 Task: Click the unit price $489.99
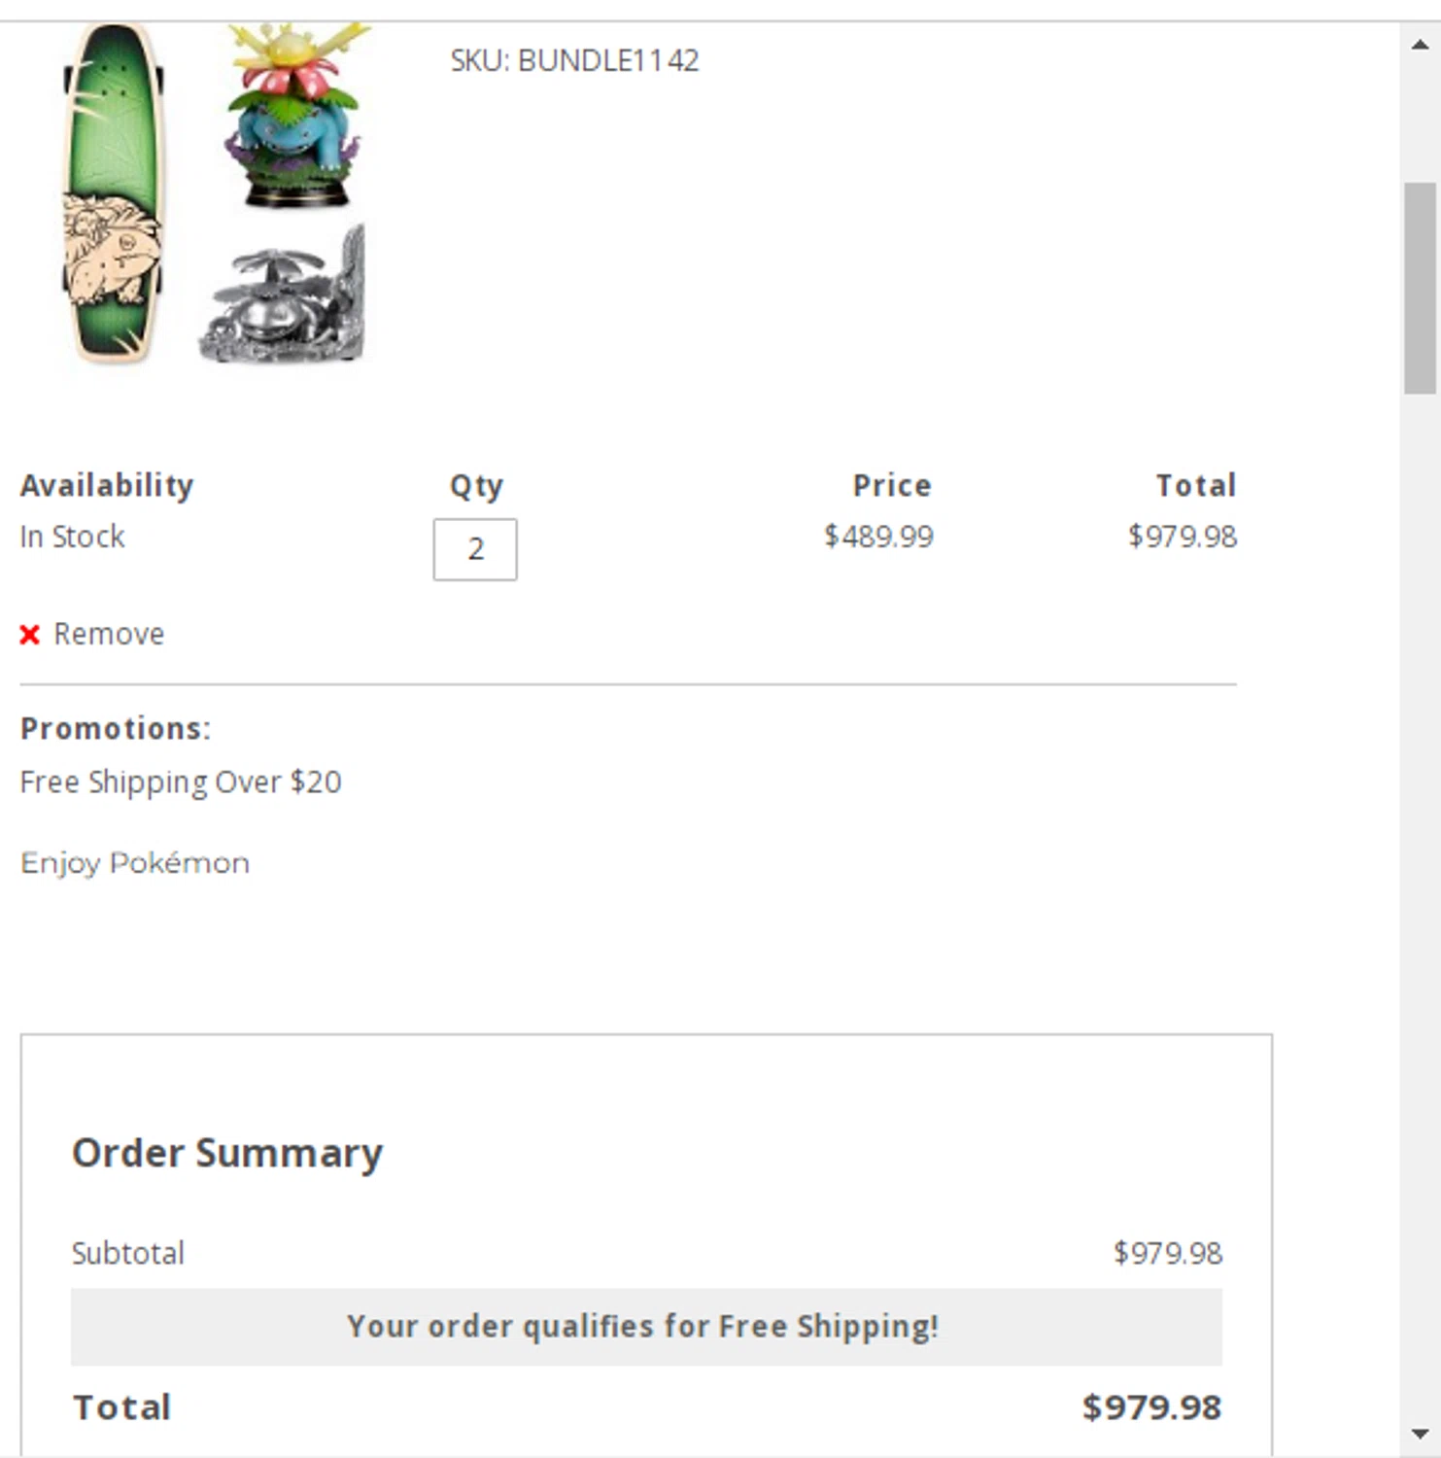878,537
